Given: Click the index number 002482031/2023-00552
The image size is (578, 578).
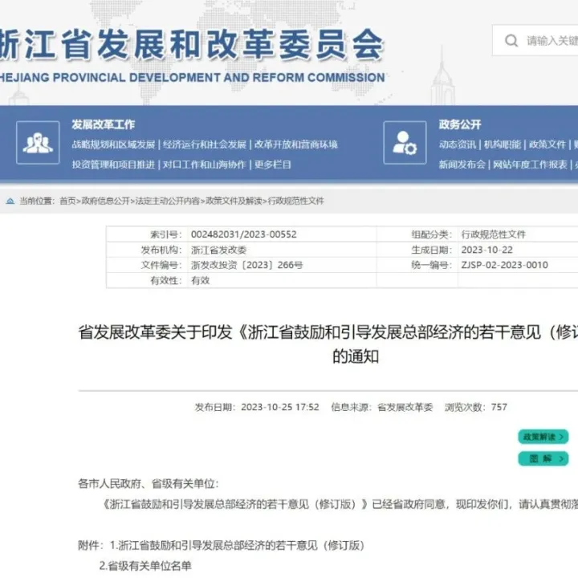Looking at the screenshot, I should (x=244, y=234).
